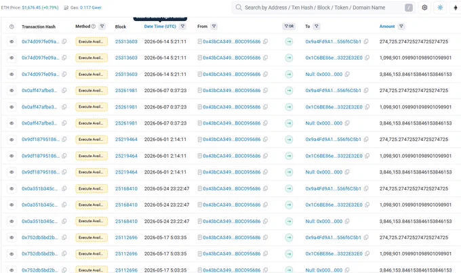This screenshot has width=461, height=273.
Task: Open To address 0x9a4Fd9A1 in block 25168410 row
Action: 333,188
